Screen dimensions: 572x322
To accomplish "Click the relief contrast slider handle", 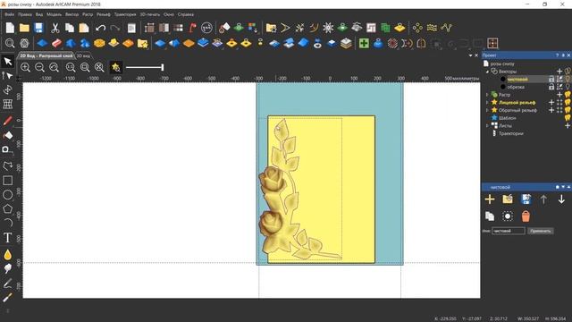I will pyautogui.click(x=163, y=67).
